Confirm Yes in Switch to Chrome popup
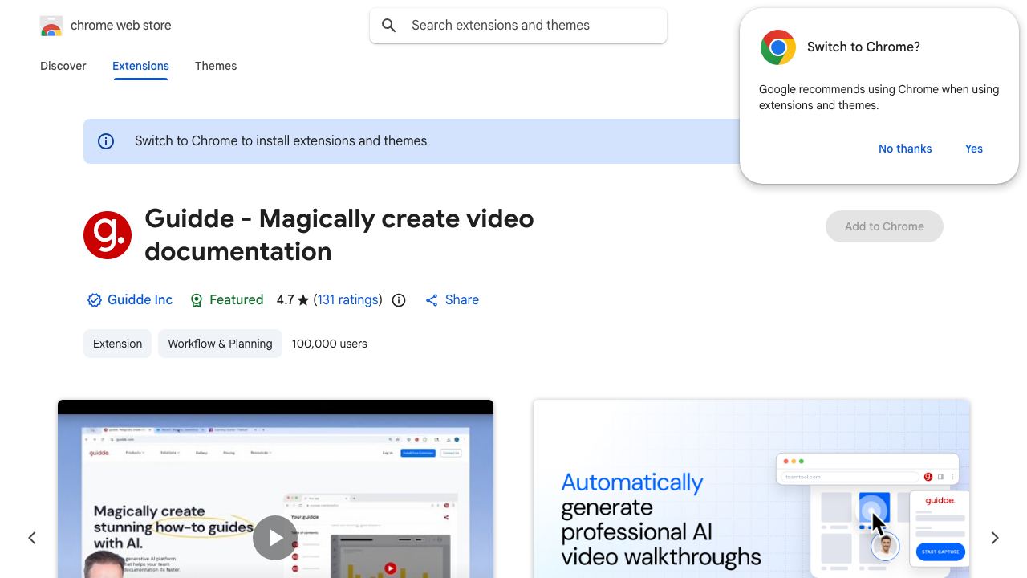This screenshot has width=1027, height=578. click(x=974, y=149)
